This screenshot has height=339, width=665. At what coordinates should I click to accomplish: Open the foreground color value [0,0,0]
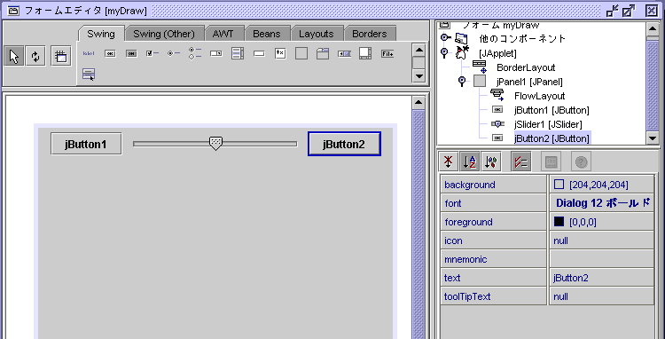pyautogui.click(x=601, y=222)
